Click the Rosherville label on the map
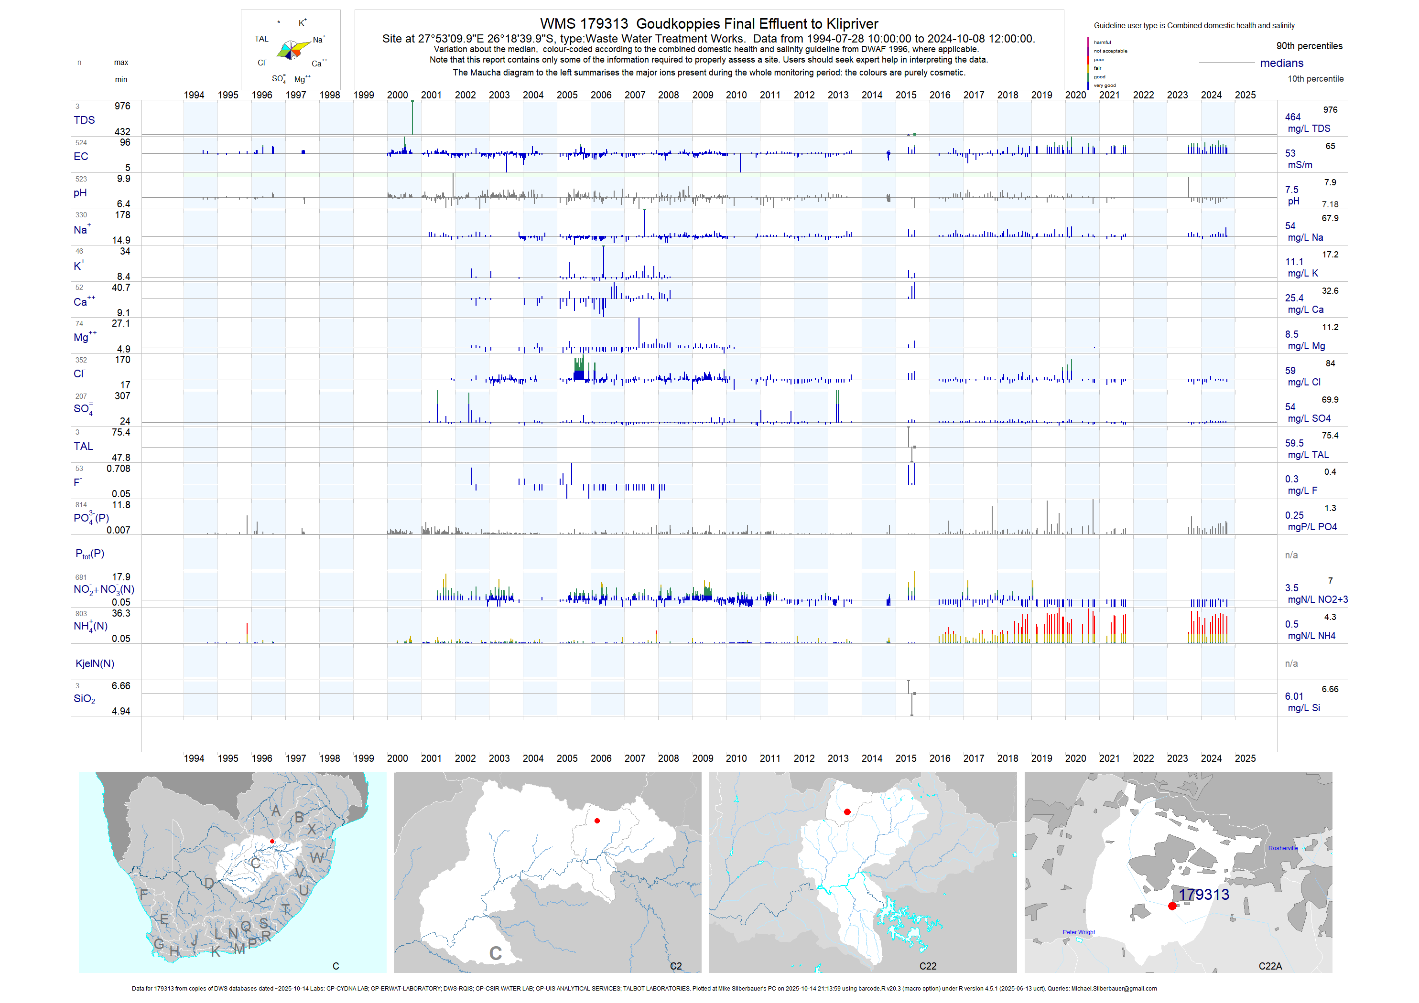The image size is (1419, 1003). [x=1283, y=848]
